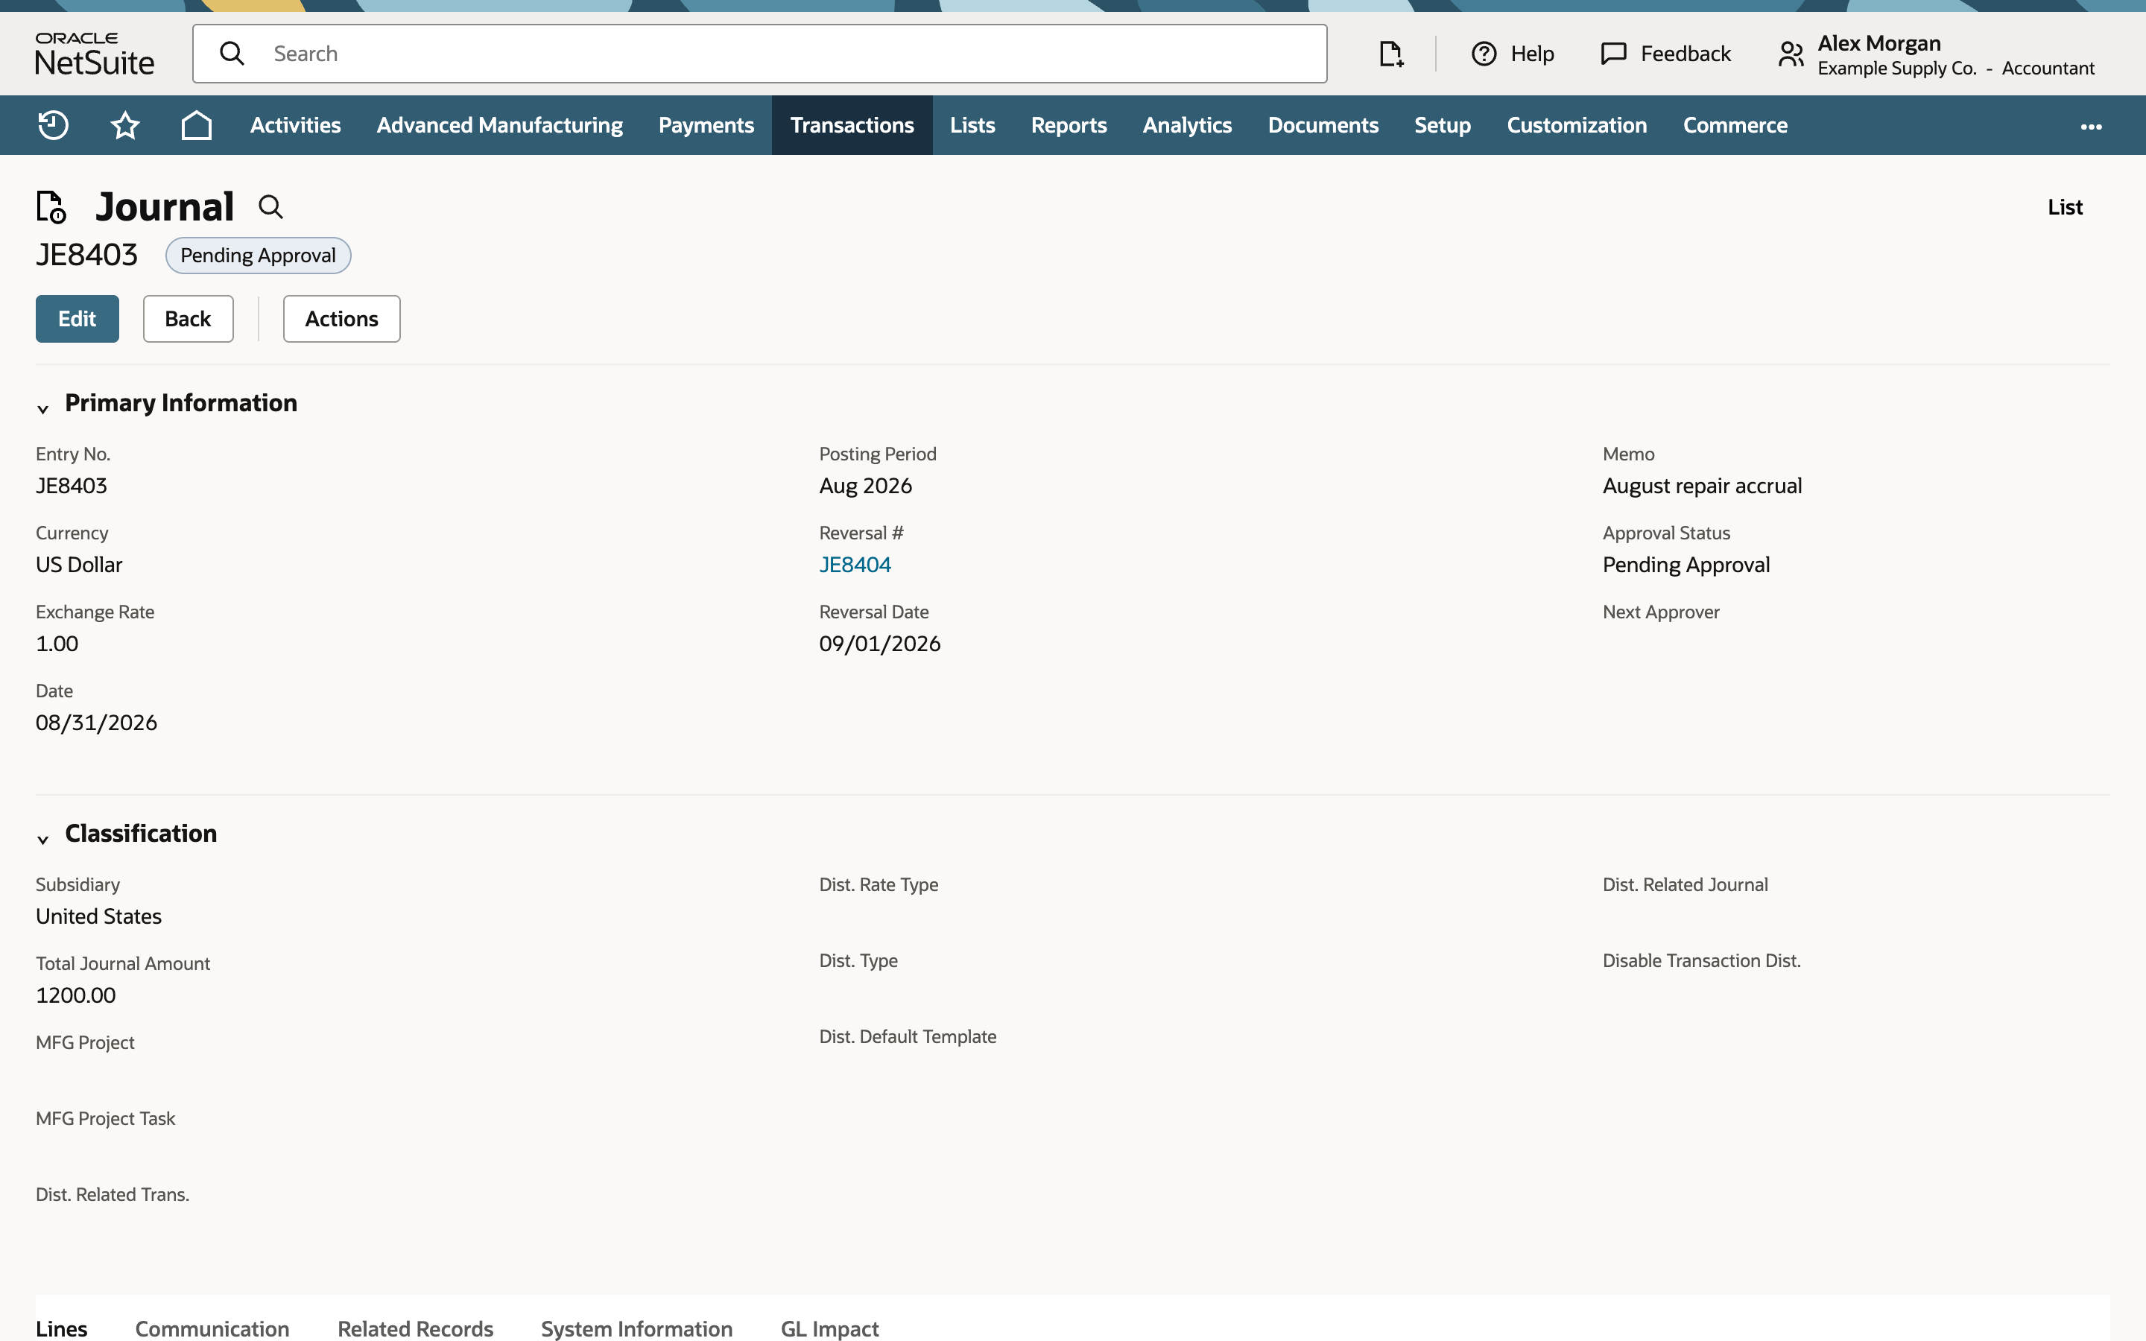Open the Commerce menu
This screenshot has width=2146, height=1341.
click(x=1735, y=125)
